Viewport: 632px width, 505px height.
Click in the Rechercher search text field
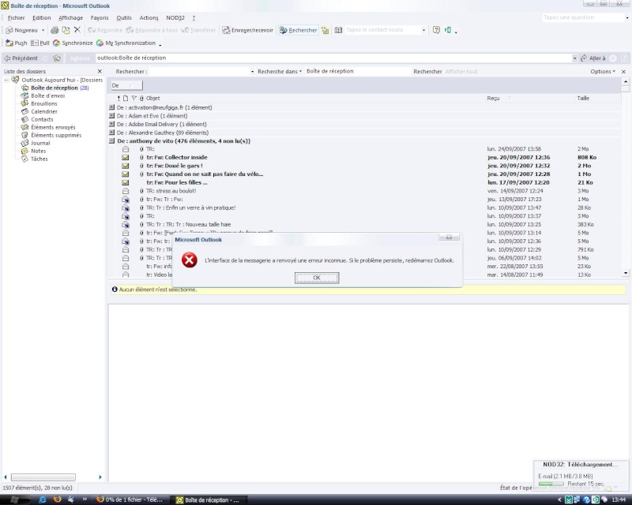point(200,72)
